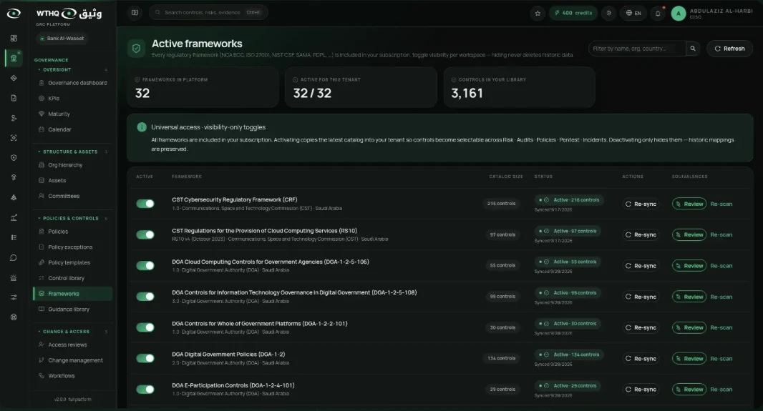Open the trend chart icon in the rail
Screen dimensions: 763x411
(x=14, y=217)
